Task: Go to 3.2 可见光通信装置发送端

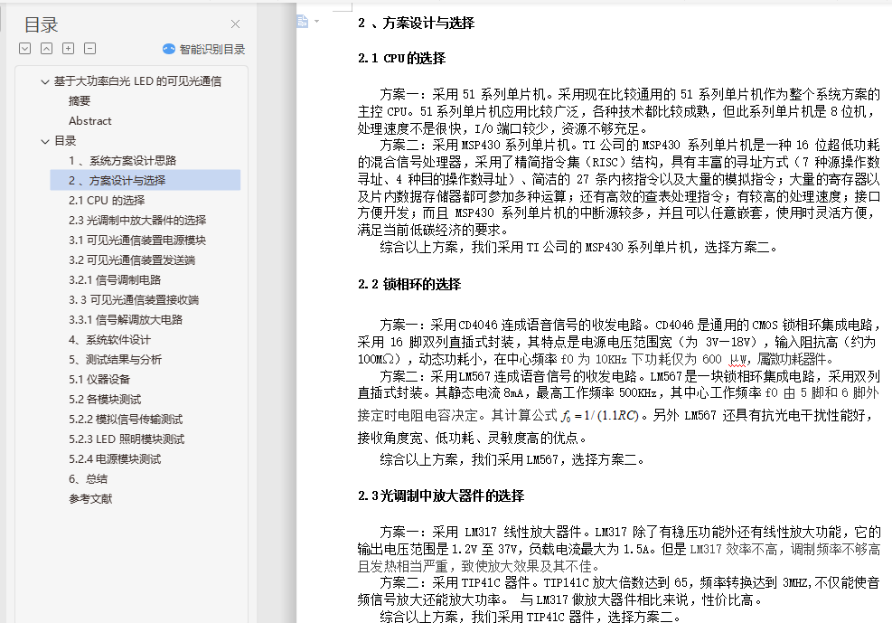Action: point(132,260)
